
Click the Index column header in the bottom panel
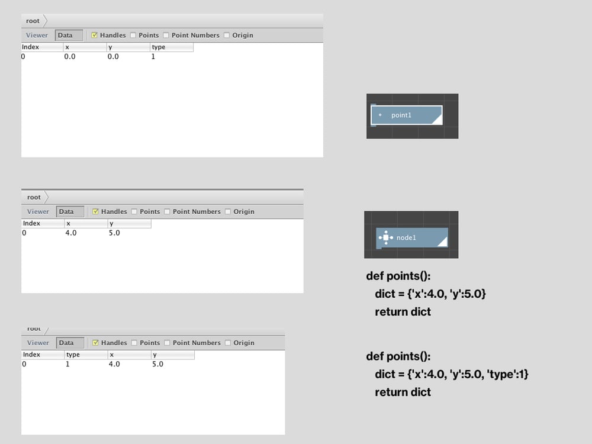[43, 355]
